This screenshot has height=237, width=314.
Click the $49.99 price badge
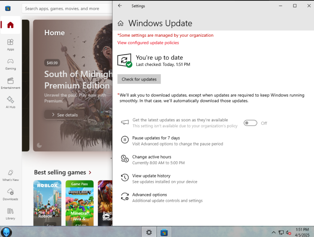tap(52, 63)
